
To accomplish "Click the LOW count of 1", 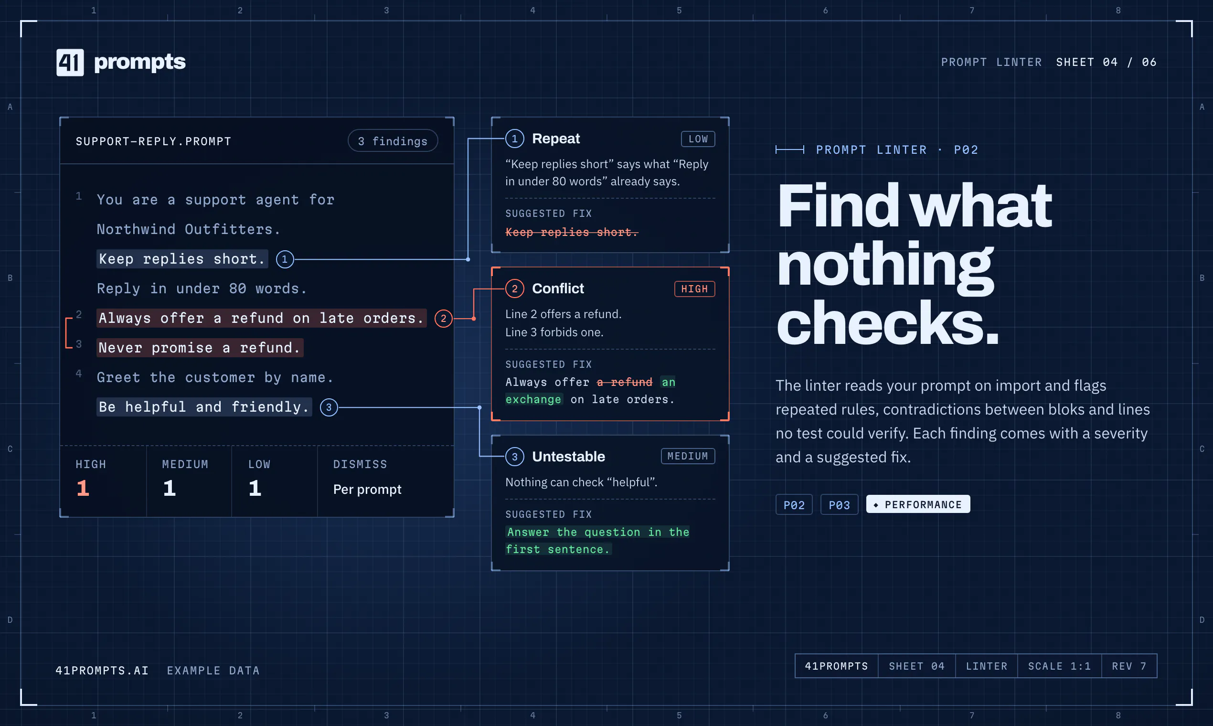I will 255,488.
